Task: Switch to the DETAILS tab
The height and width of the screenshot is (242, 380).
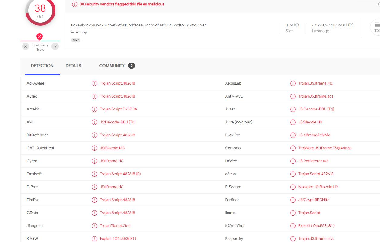Action: coord(73,66)
